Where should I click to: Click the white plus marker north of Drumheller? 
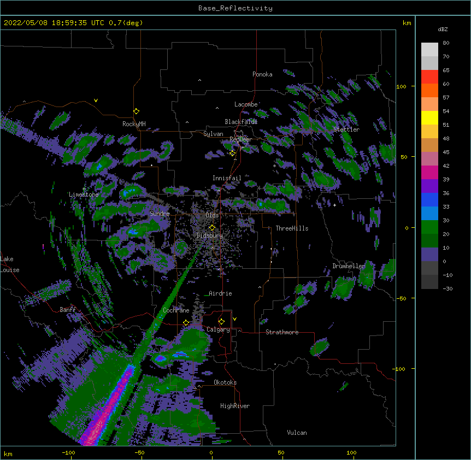click(x=334, y=205)
